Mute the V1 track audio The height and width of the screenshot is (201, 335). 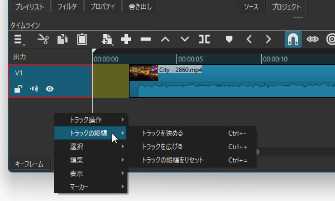34,89
